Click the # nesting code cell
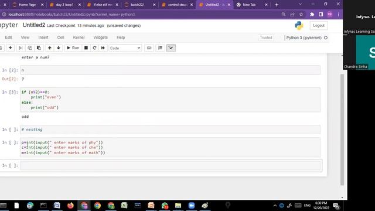375x211 pixels. (170, 130)
